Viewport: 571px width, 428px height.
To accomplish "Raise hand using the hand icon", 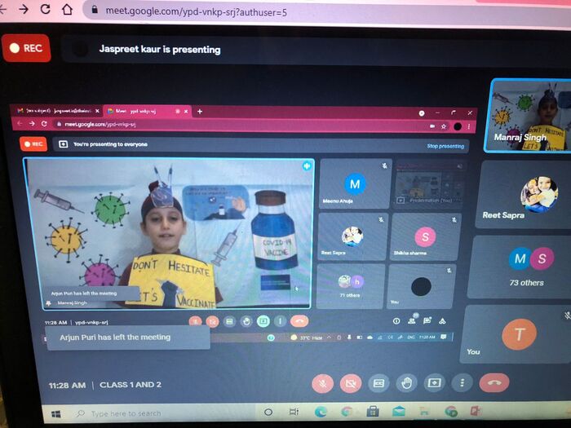I will tap(406, 383).
